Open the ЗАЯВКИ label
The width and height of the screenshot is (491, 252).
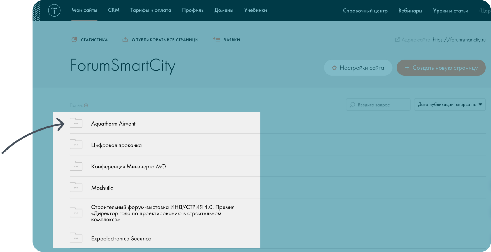[x=232, y=40]
